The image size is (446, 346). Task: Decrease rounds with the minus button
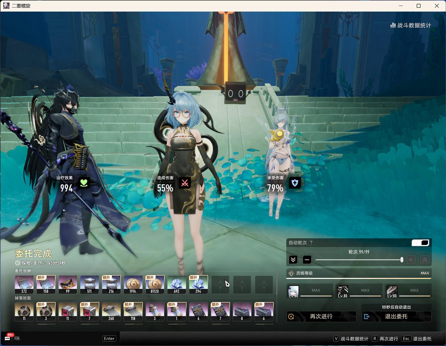coord(307,260)
